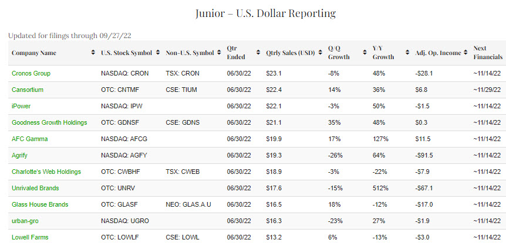Viewport: 506px width, 243px height.
Task: Select the AFC Gamma link
Action: (x=30, y=139)
